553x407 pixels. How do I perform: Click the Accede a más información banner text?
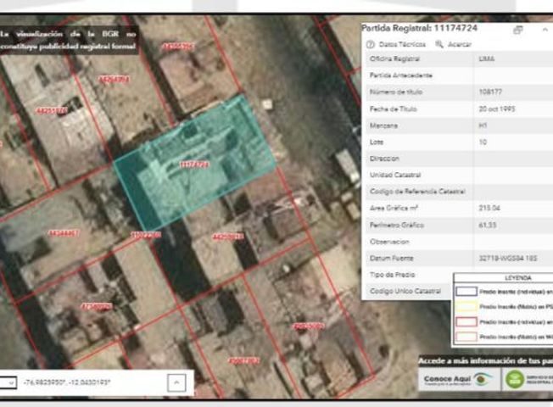[x=486, y=361]
